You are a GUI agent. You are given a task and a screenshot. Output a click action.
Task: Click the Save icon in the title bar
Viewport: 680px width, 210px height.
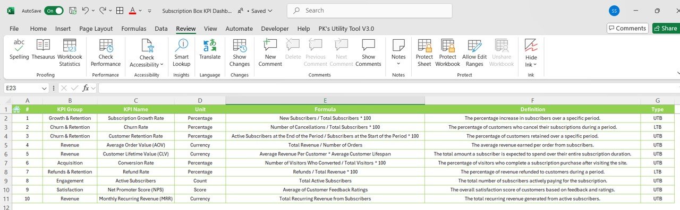pyautogui.click(x=72, y=11)
